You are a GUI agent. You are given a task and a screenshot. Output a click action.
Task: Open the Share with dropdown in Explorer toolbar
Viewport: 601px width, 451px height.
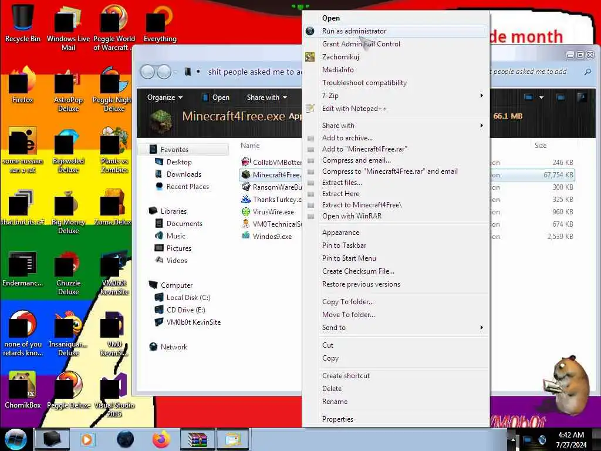point(267,97)
